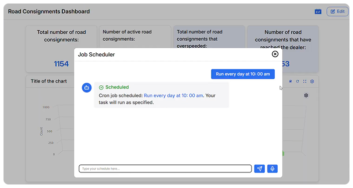Open chart settings gear in the chart header
The height and width of the screenshot is (188, 353).
(x=312, y=81)
